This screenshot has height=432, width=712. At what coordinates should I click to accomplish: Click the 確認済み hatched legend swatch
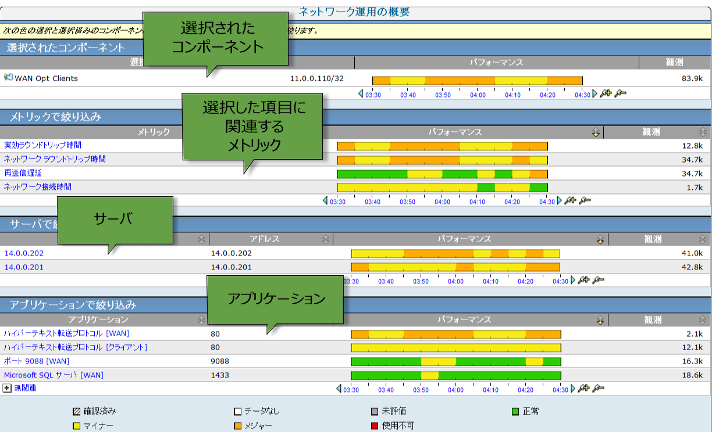[76, 412]
